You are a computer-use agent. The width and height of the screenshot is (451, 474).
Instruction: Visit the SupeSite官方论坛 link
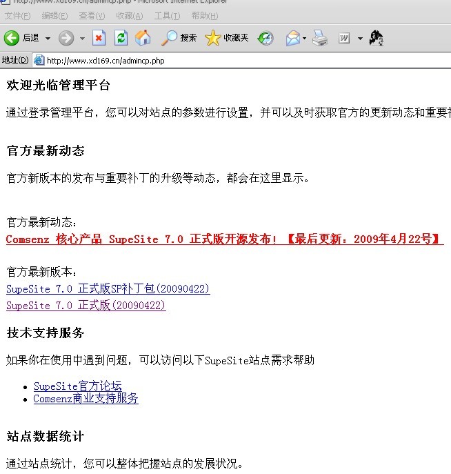click(78, 386)
